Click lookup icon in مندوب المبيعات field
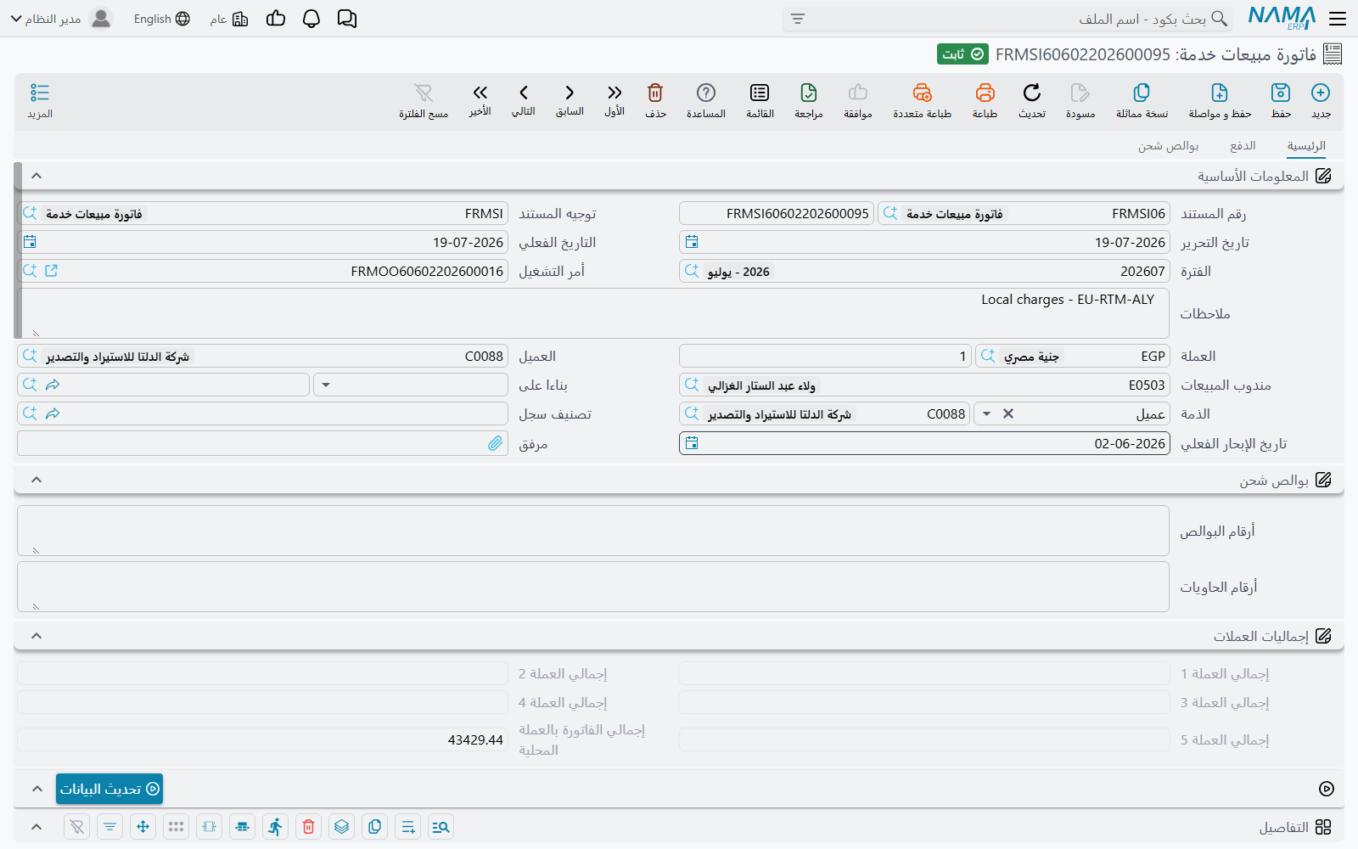The height and width of the screenshot is (849, 1358). tap(692, 385)
